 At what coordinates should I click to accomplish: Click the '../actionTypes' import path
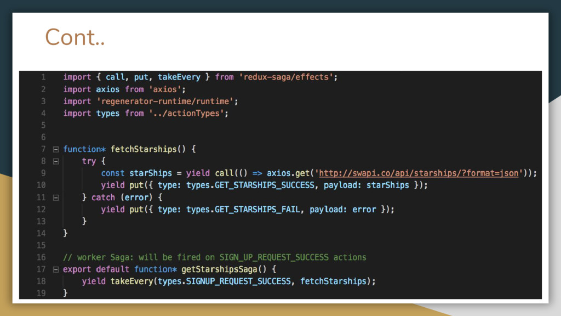(186, 113)
